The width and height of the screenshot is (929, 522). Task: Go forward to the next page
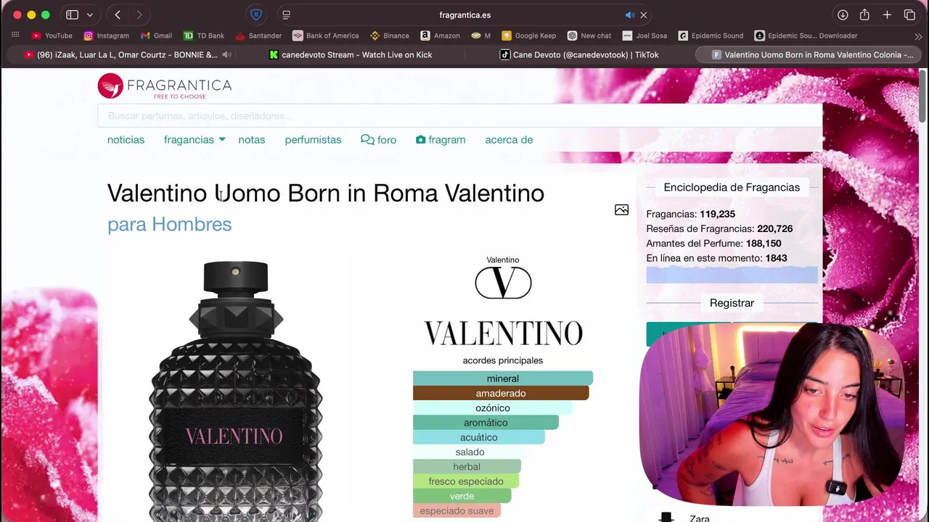(x=139, y=14)
